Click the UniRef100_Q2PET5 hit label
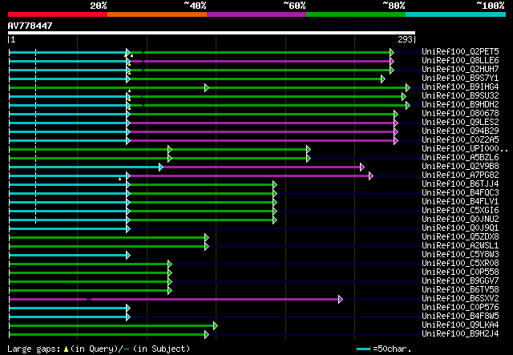 pos(460,52)
